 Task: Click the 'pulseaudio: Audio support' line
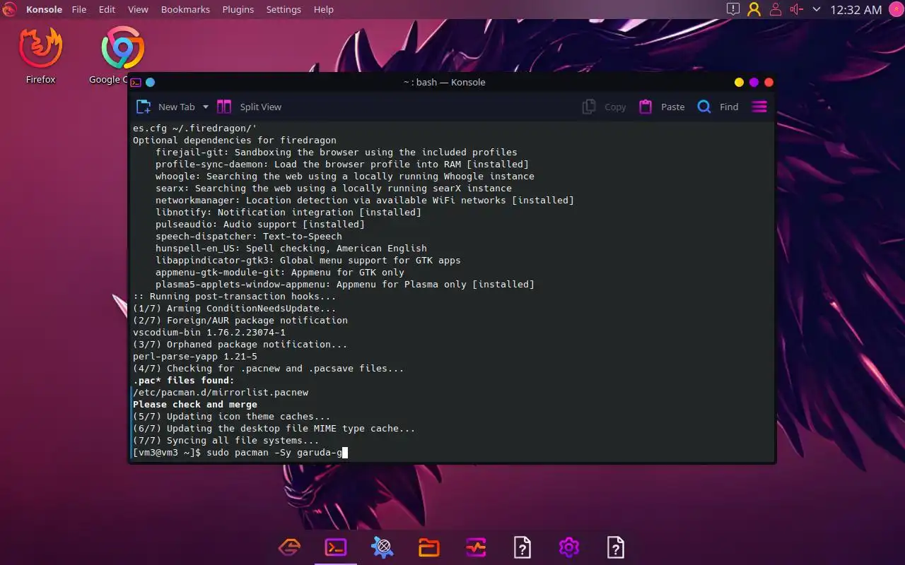click(260, 224)
